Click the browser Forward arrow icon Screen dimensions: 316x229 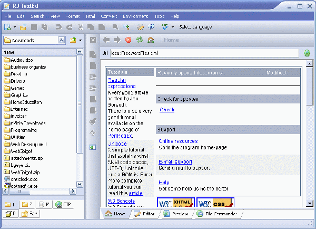coord(117,40)
